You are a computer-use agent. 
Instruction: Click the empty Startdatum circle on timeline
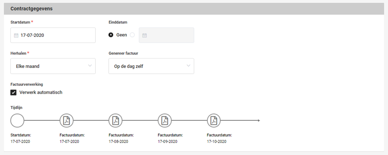(17, 120)
